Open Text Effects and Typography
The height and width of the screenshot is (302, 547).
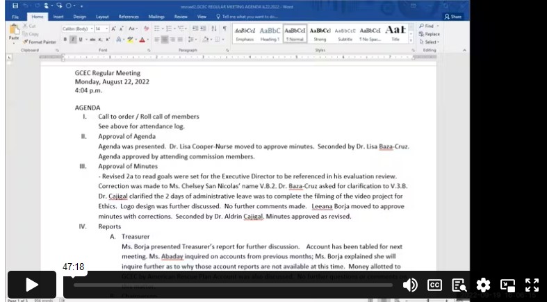(119, 40)
